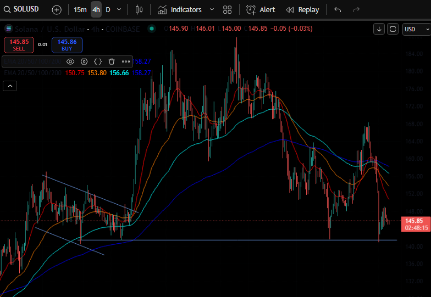The image size is (431, 297).
Task: Click the red 145.85 SELL button
Action: (19, 44)
